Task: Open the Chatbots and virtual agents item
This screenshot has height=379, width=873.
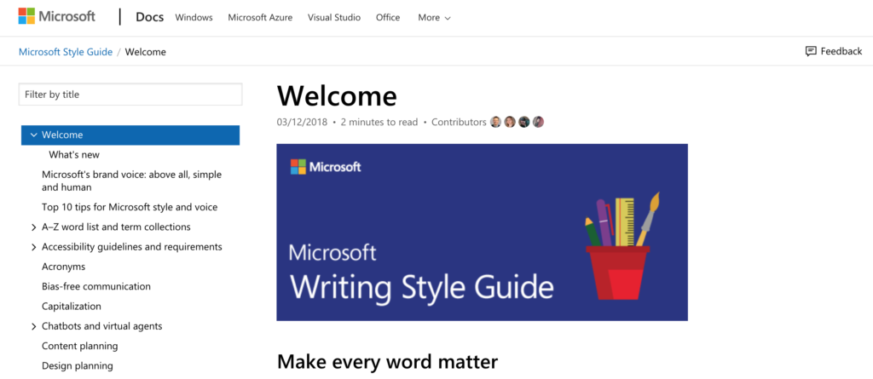Action: pos(102,327)
